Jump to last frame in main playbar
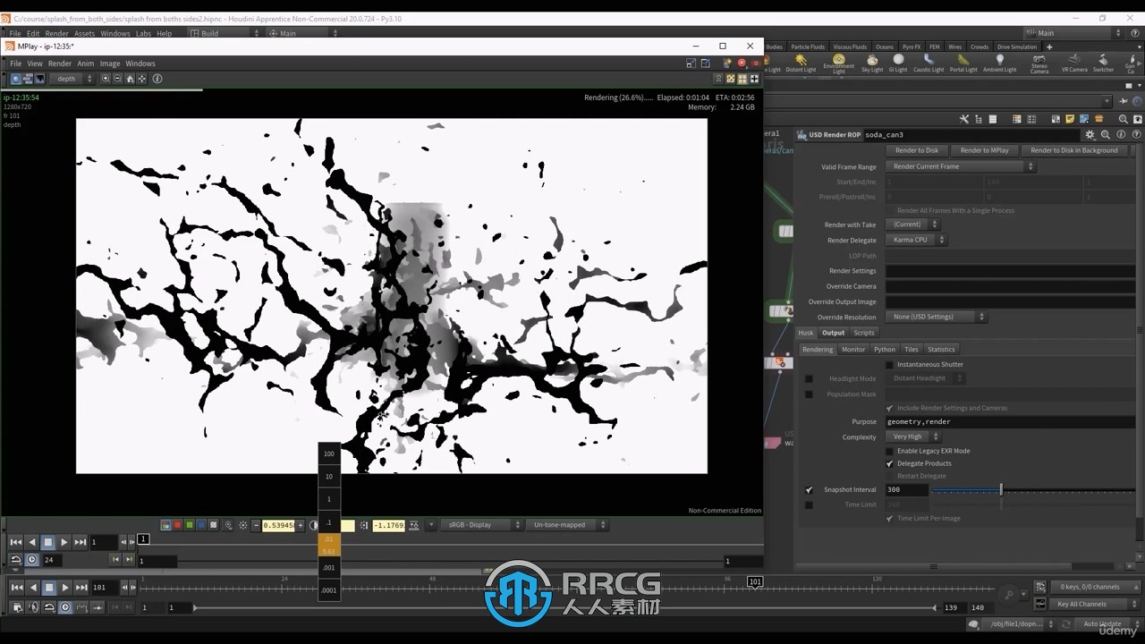This screenshot has width=1145, height=644. point(81,588)
